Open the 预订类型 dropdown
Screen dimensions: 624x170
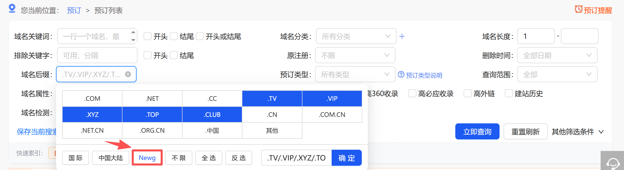click(x=355, y=74)
